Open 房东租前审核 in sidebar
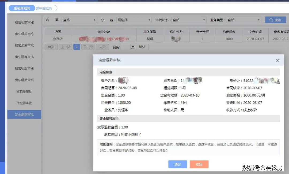Viewport: 289px width, 174px height. (24, 34)
